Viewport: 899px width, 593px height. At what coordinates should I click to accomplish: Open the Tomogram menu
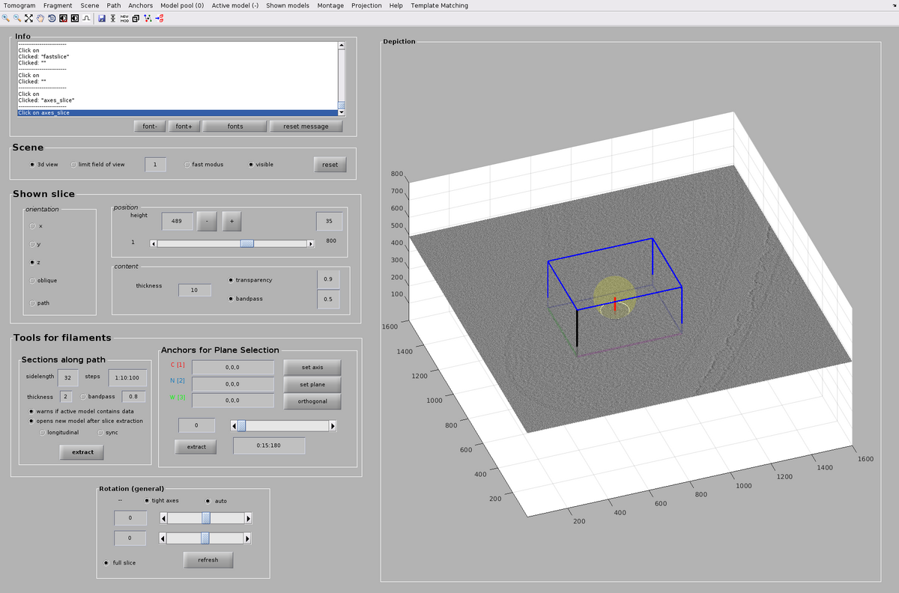tap(19, 5)
